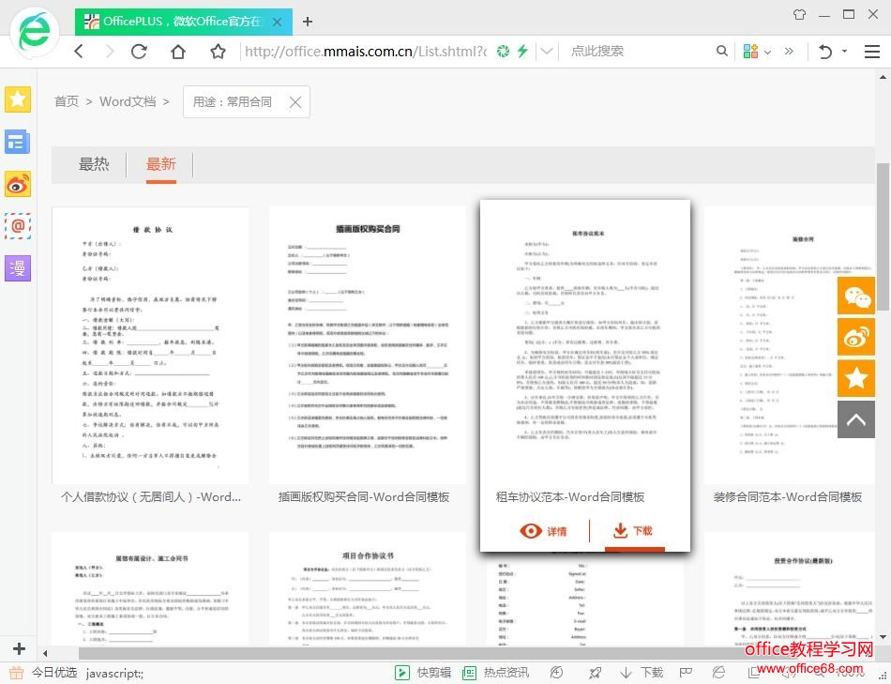Click 租车协议范本 template title
This screenshot has width=891, height=684.
pos(570,497)
